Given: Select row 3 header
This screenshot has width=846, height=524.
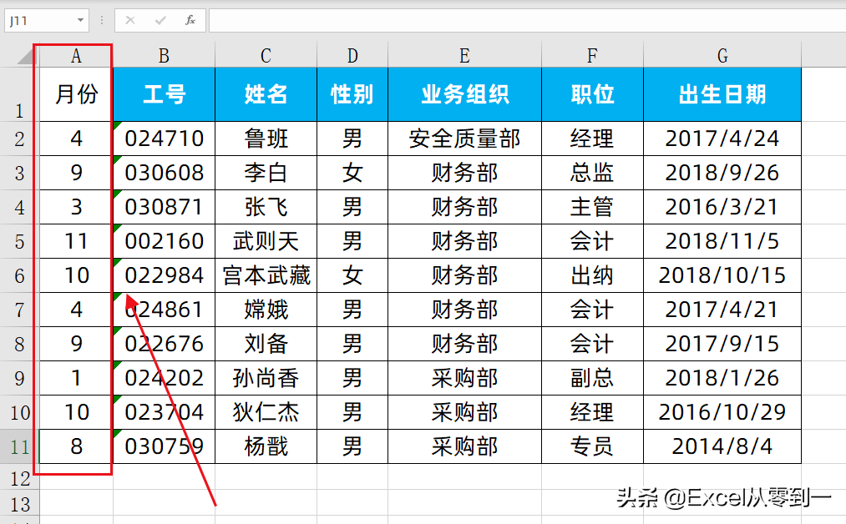Looking at the screenshot, I should [x=19, y=173].
